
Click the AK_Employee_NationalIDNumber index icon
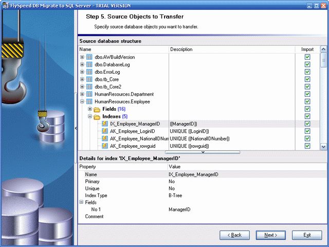(105, 138)
